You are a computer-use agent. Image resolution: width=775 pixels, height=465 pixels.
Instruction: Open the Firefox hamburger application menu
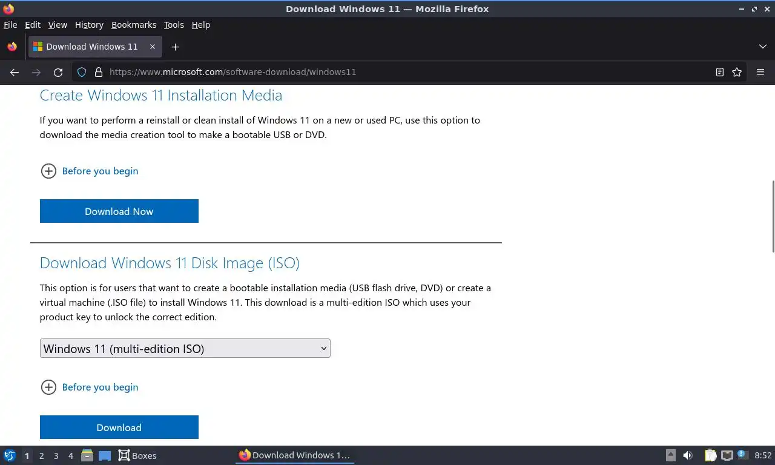coord(760,72)
